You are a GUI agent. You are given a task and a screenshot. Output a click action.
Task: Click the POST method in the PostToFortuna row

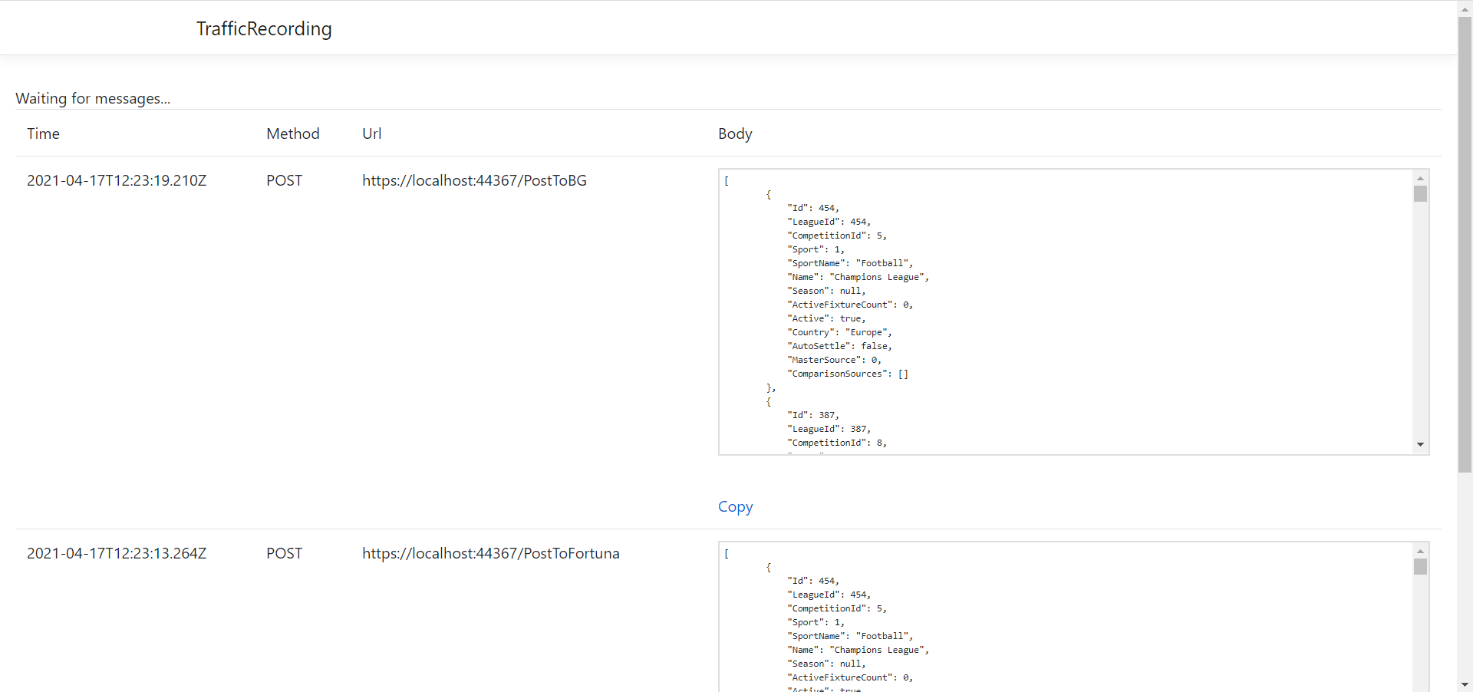284,553
